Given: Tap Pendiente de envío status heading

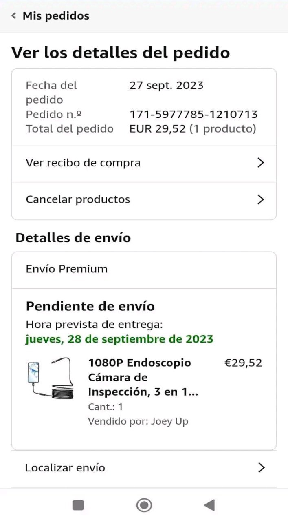Looking at the screenshot, I should 90,306.
